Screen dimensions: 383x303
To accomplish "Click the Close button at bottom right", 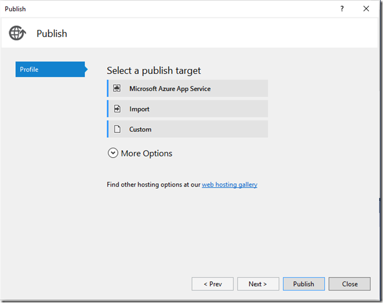I will (350, 284).
